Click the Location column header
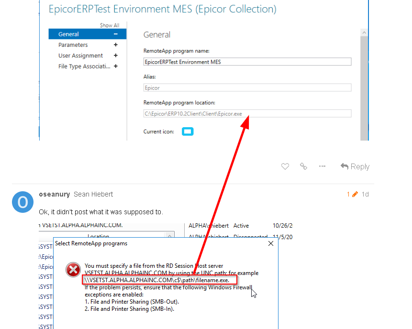 pos(98,236)
